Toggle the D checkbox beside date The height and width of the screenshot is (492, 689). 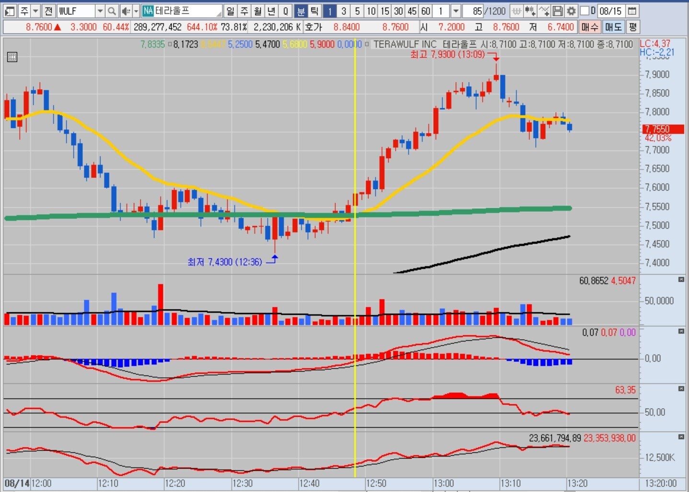tap(585, 11)
